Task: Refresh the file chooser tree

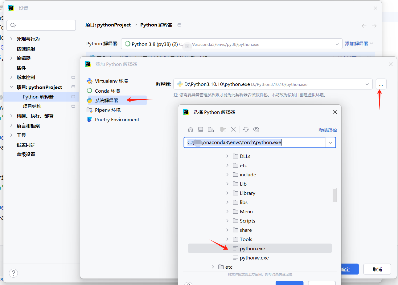Action: pyautogui.click(x=246, y=129)
